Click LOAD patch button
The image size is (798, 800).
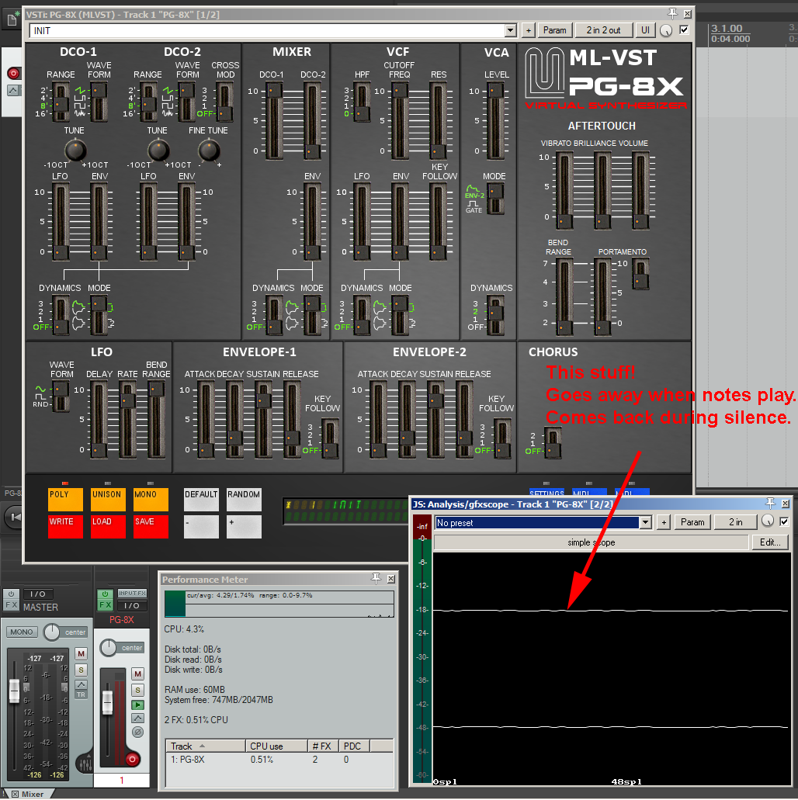[108, 527]
